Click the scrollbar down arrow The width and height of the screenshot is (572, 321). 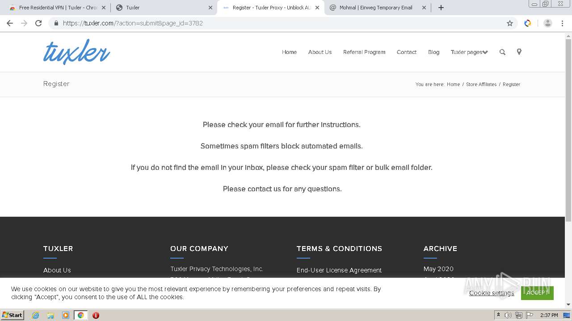tap(568, 305)
